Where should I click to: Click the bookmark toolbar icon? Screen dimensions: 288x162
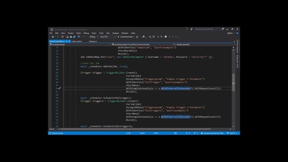[x=166, y=37]
